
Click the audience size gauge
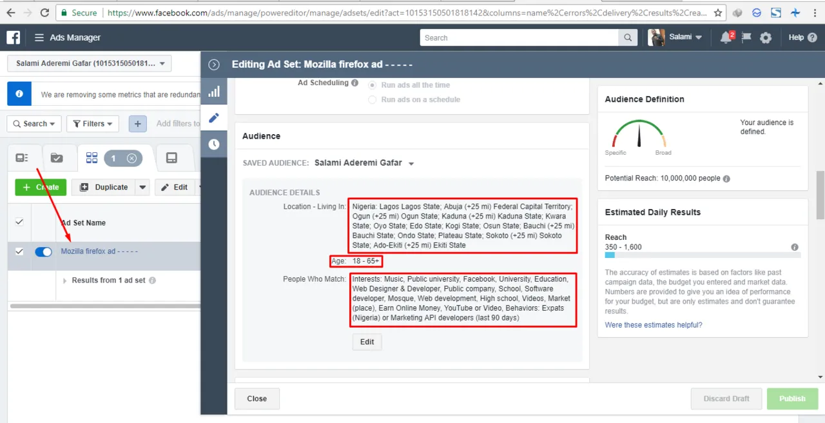pyautogui.click(x=639, y=134)
